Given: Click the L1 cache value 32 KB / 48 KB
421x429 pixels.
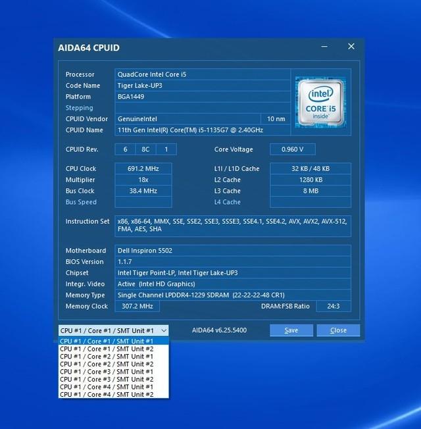Looking at the screenshot, I should click(310, 168).
